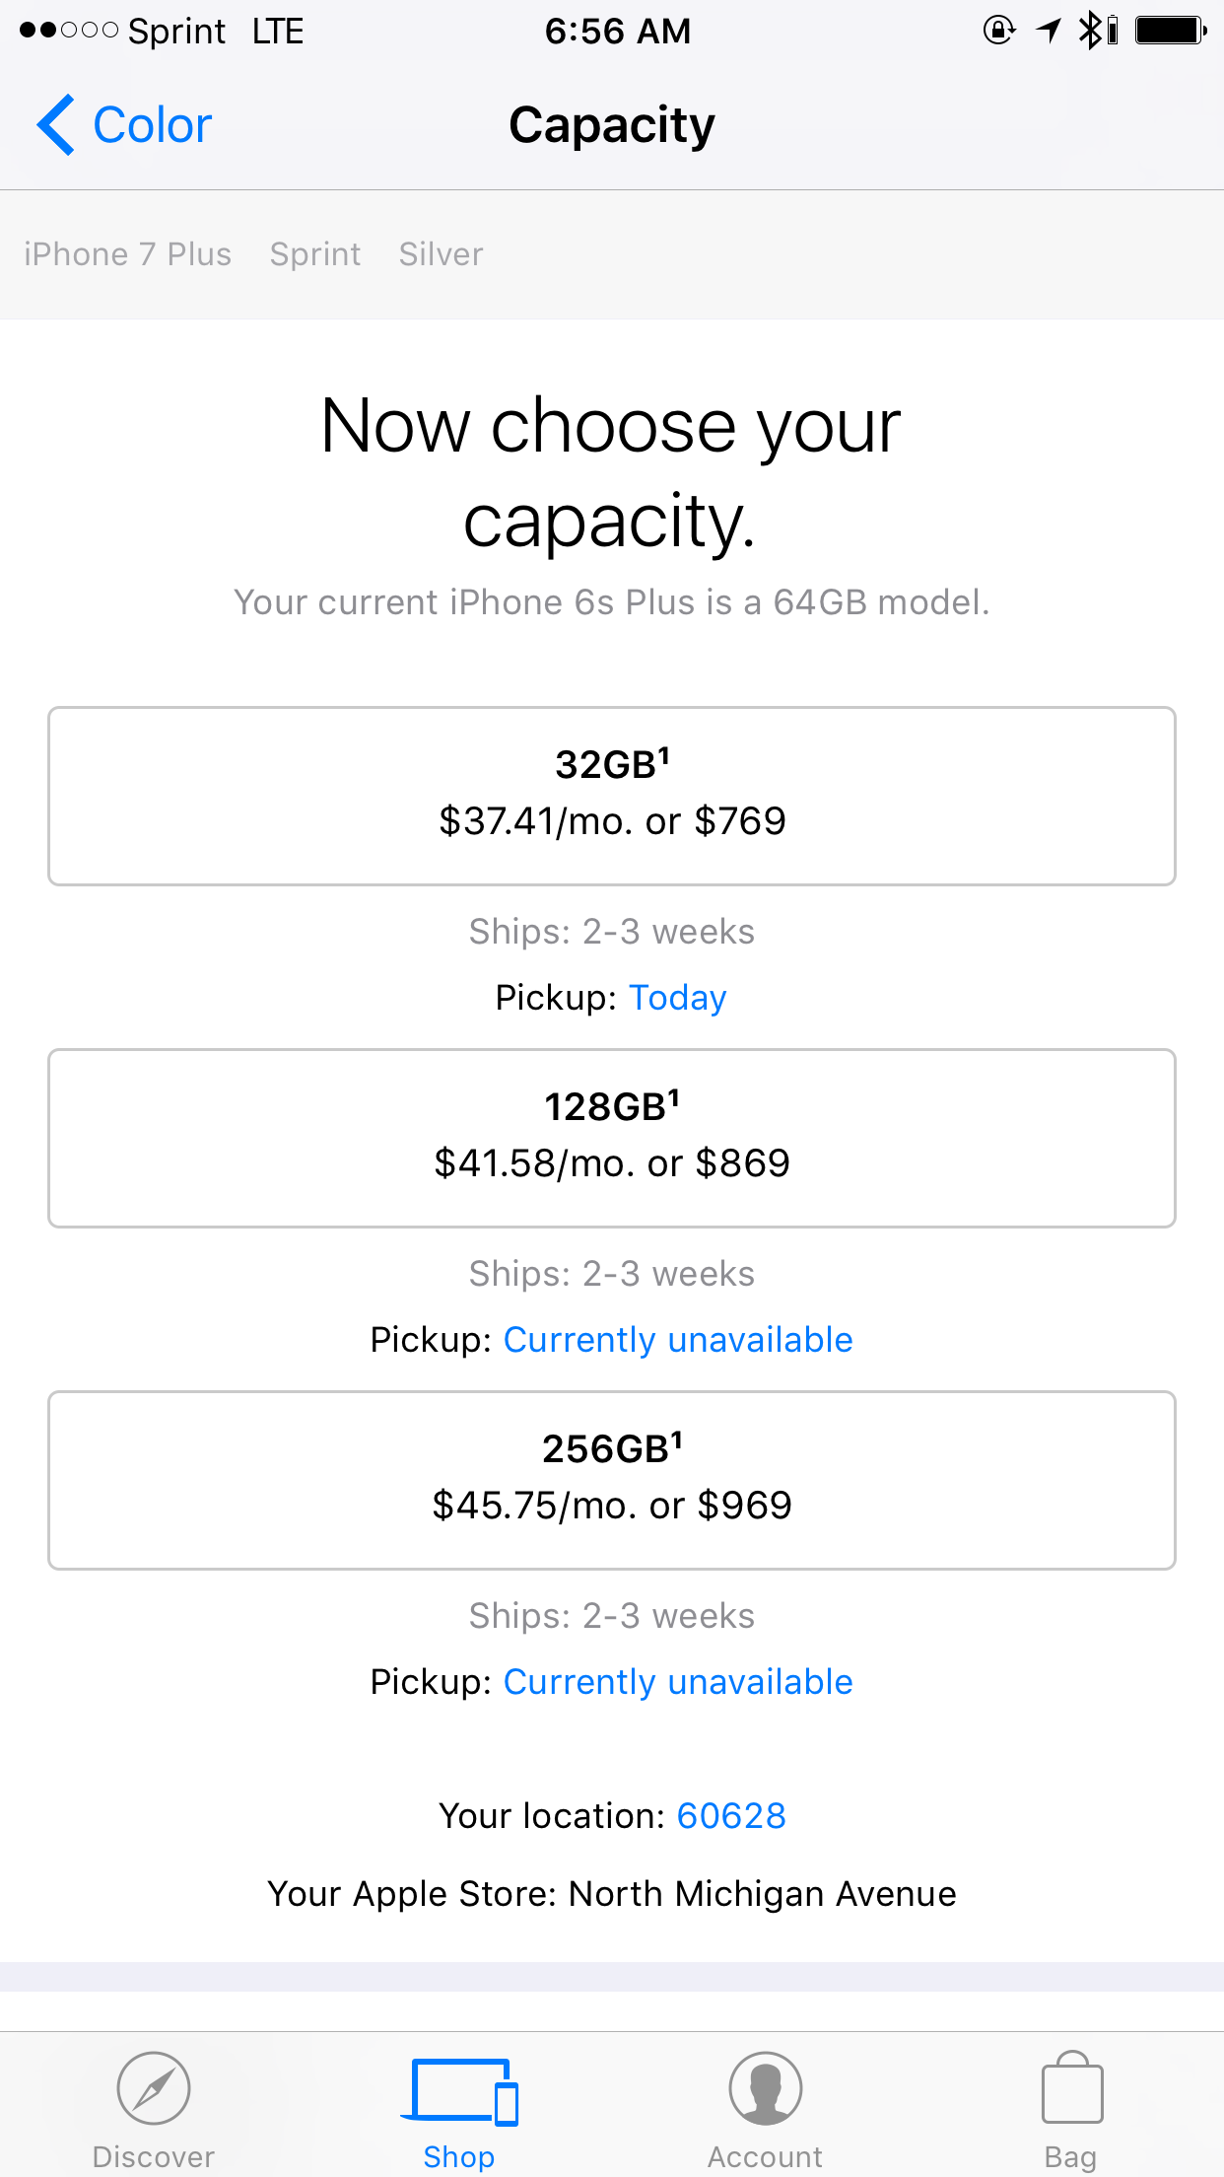Choose the 128GB capacity option

tap(612, 1138)
